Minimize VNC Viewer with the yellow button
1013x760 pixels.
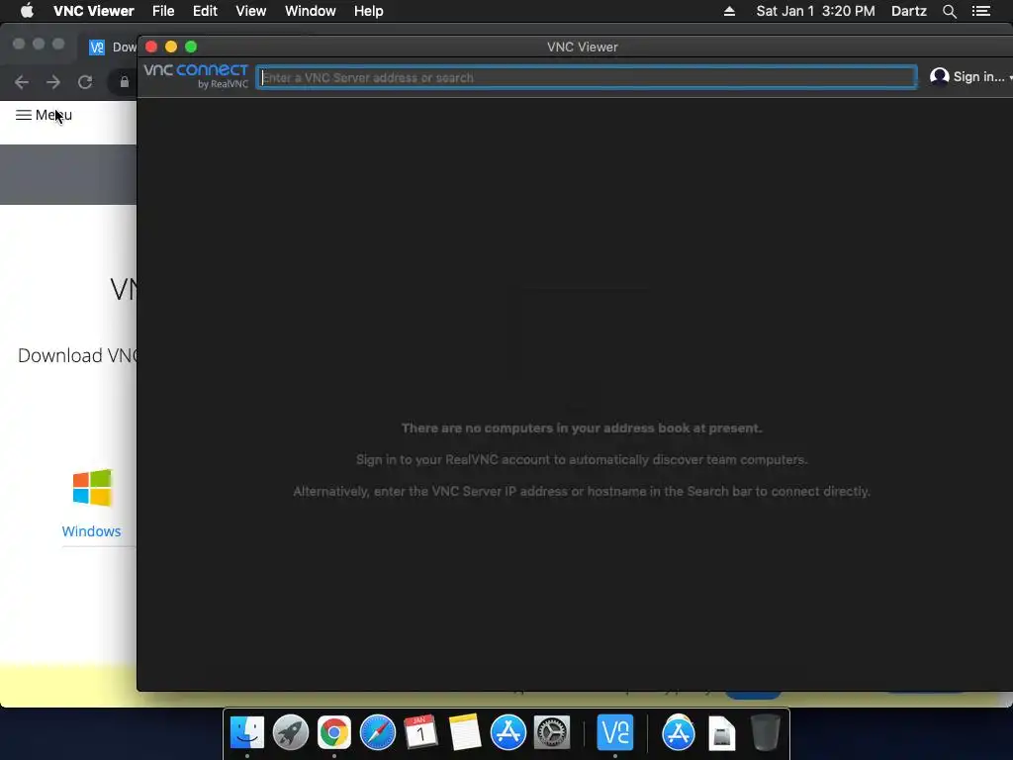tap(171, 47)
